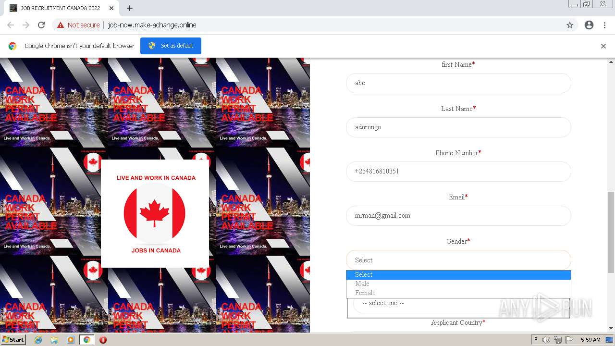
Task: Reload the page
Action: point(41,25)
